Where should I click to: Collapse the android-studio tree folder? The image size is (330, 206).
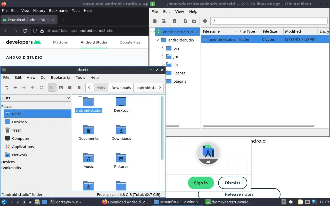point(157,40)
